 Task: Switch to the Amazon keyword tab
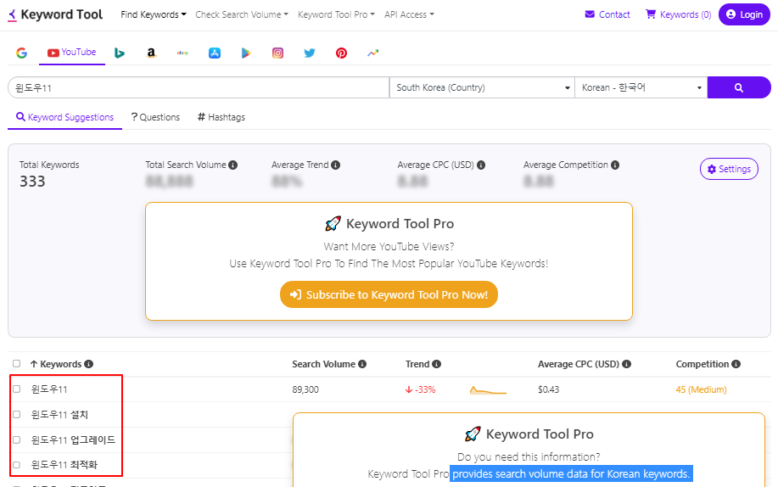coord(151,53)
